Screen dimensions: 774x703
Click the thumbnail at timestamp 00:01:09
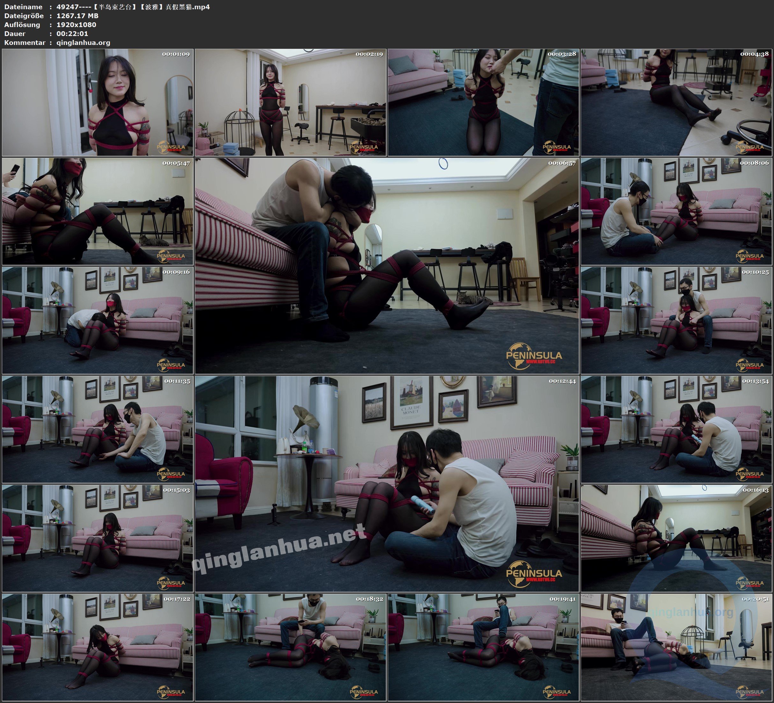click(98, 103)
